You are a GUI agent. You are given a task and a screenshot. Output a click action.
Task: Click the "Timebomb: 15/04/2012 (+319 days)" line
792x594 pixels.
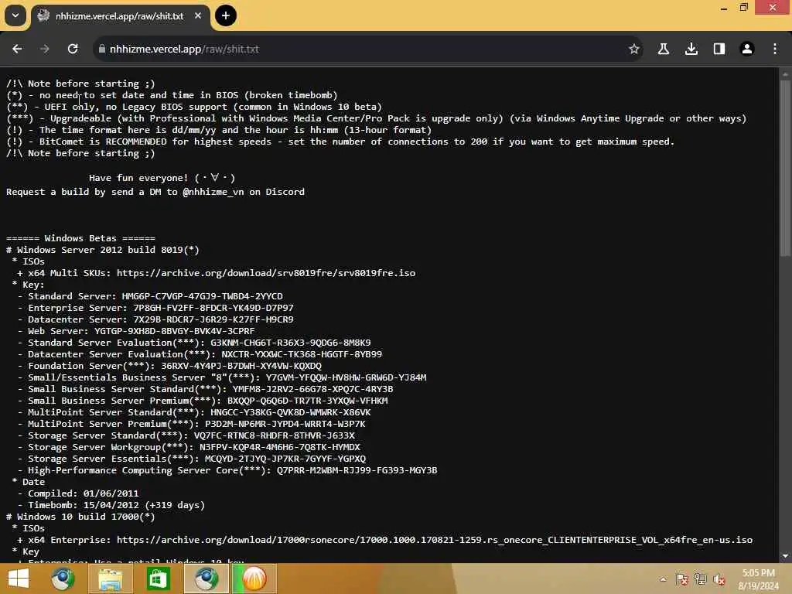click(116, 504)
